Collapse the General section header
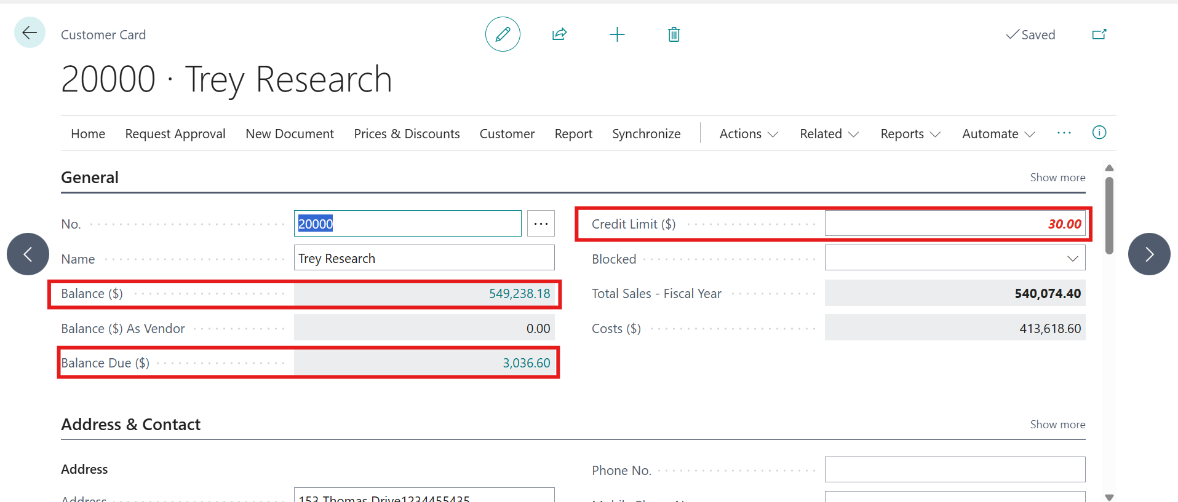The height and width of the screenshot is (502, 1178). [x=90, y=178]
